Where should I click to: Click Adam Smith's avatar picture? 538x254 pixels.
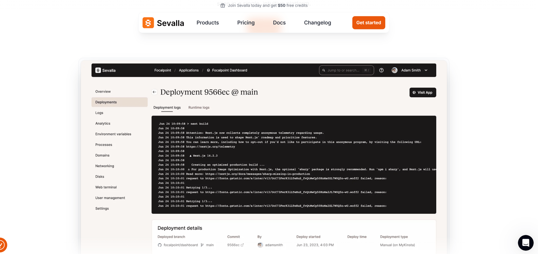[395, 70]
